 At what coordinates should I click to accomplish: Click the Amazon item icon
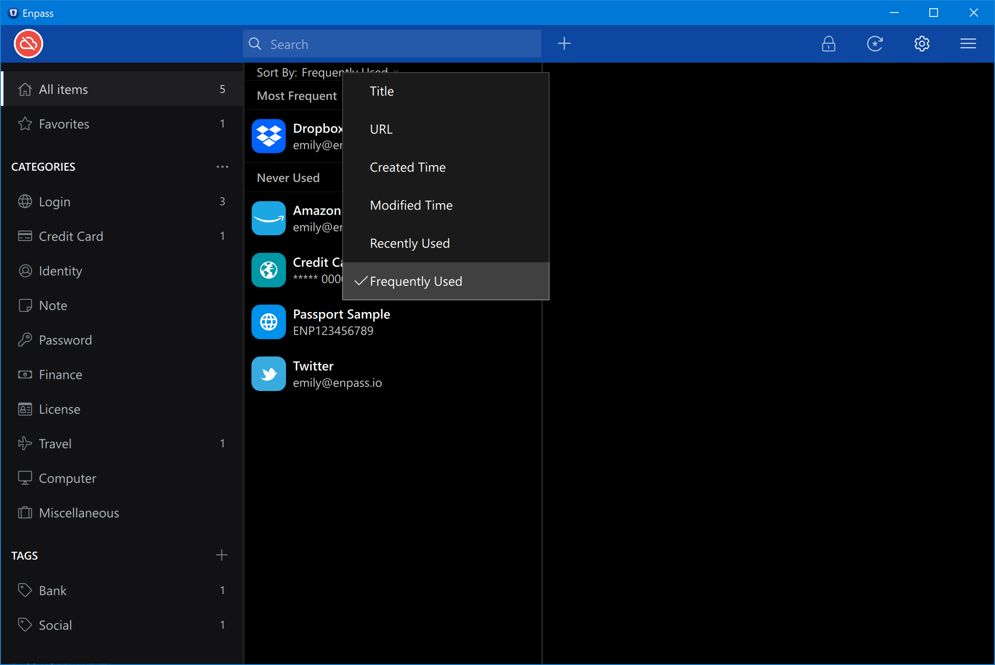pyautogui.click(x=269, y=218)
